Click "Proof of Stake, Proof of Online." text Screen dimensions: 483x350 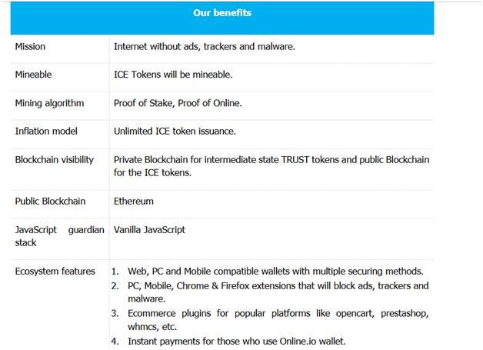[178, 103]
